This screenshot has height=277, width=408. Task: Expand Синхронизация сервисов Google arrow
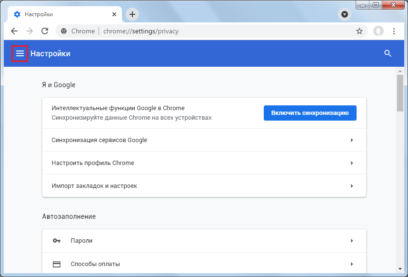(352, 140)
